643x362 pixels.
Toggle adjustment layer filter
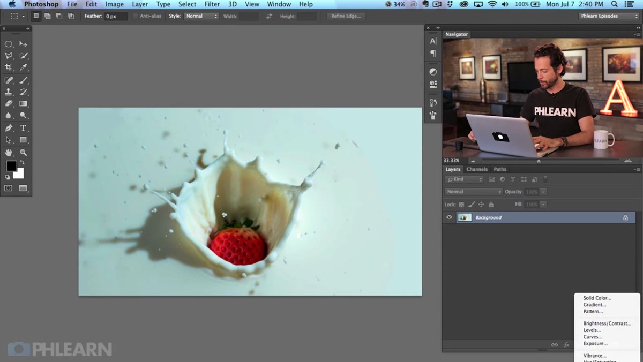502,179
